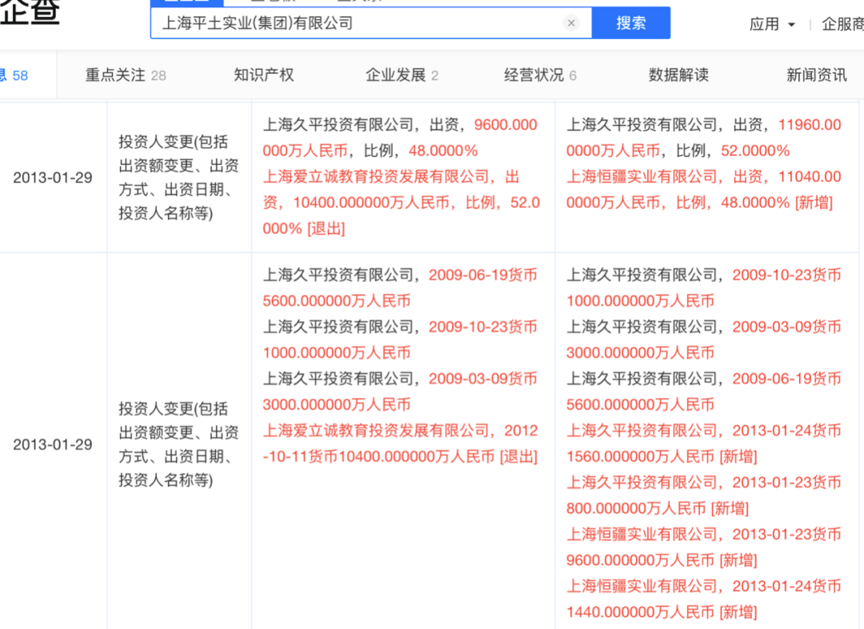This screenshot has width=864, height=629.
Task: Click date 2013-01-29 in the 货币 contribution row
Action: coord(53,444)
